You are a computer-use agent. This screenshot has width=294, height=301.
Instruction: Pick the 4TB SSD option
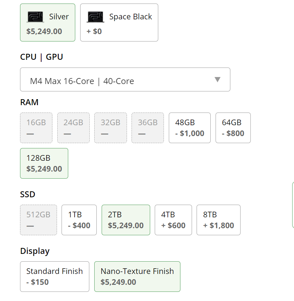point(173,220)
